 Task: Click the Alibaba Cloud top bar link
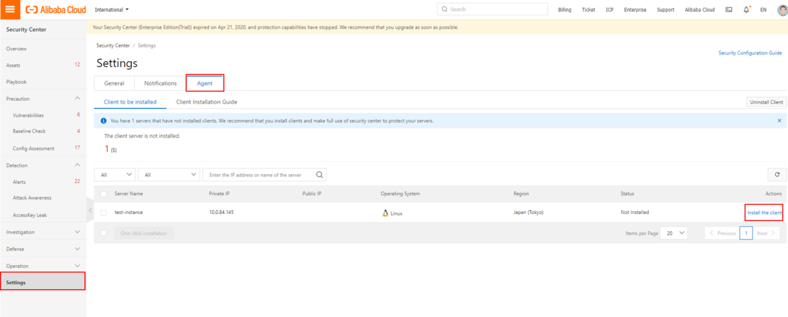tap(700, 10)
